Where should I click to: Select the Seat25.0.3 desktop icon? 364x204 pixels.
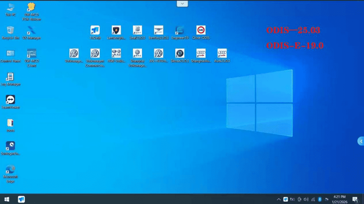[137, 30]
